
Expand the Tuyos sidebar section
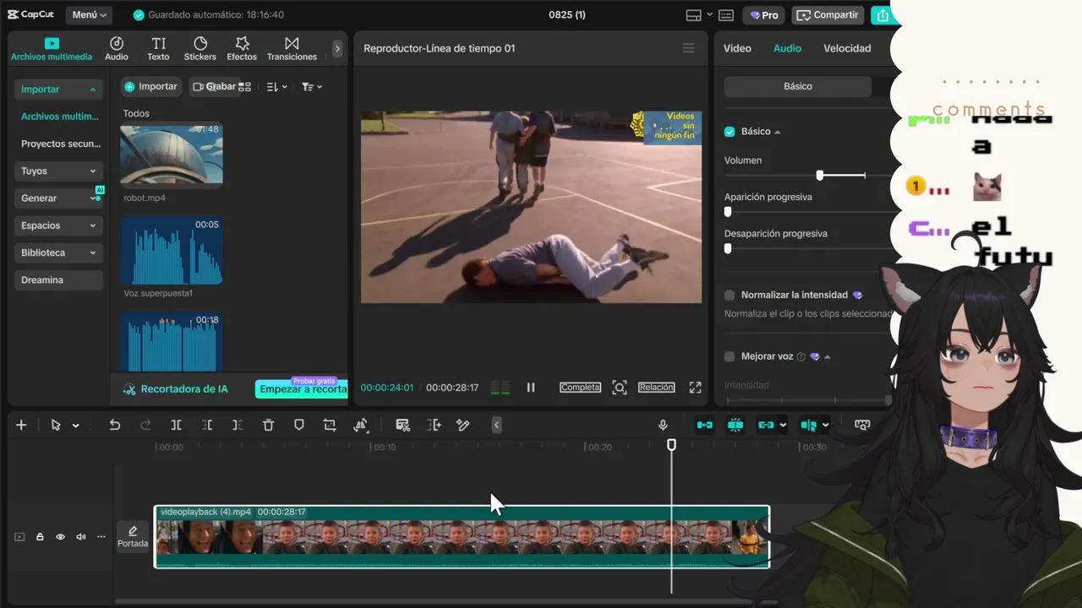[58, 171]
